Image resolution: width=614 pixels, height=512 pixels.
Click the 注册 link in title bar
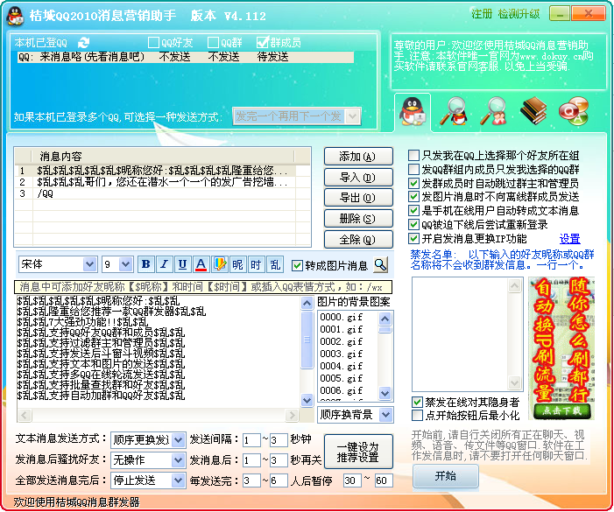482,14
